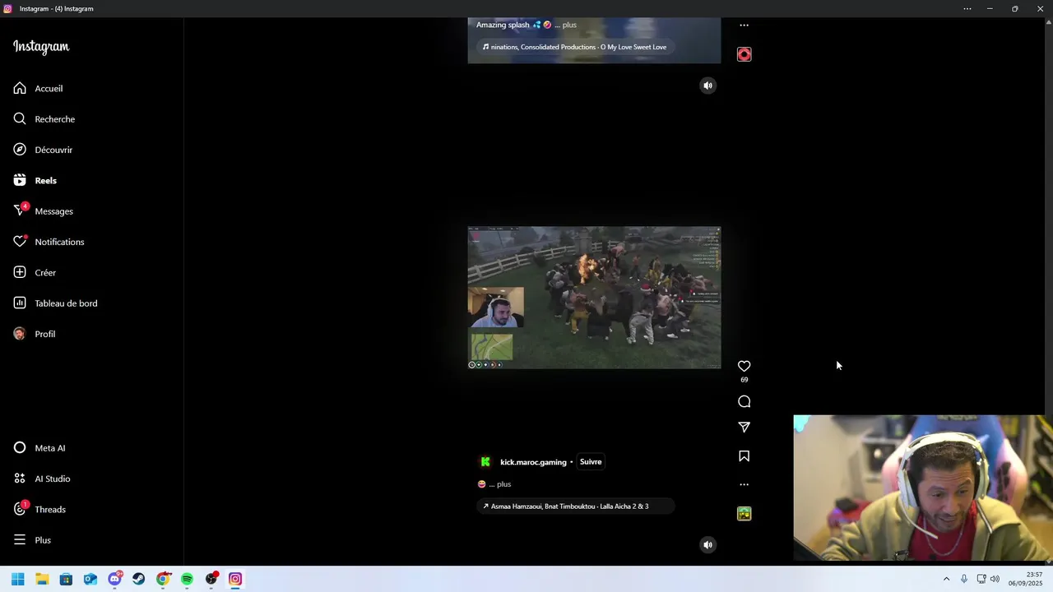The height and width of the screenshot is (592, 1053).
Task: Bookmark the kick.maroc.gaming reel
Action: point(744,456)
